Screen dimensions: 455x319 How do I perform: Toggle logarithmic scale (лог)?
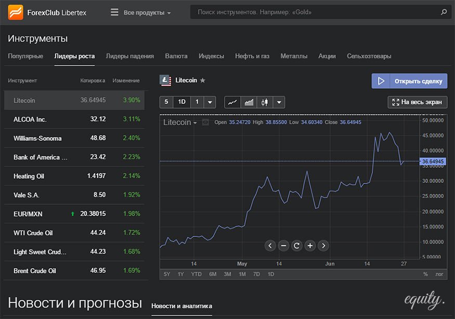[x=439, y=274]
